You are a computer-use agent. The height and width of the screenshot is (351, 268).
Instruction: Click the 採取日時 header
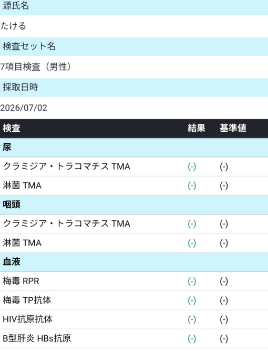pyautogui.click(x=20, y=87)
